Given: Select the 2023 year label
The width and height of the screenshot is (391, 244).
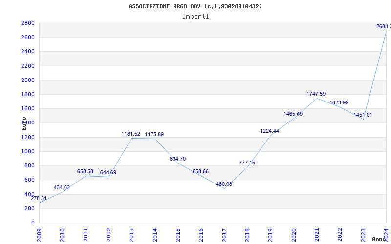Looking at the screenshot, I should (363, 235).
